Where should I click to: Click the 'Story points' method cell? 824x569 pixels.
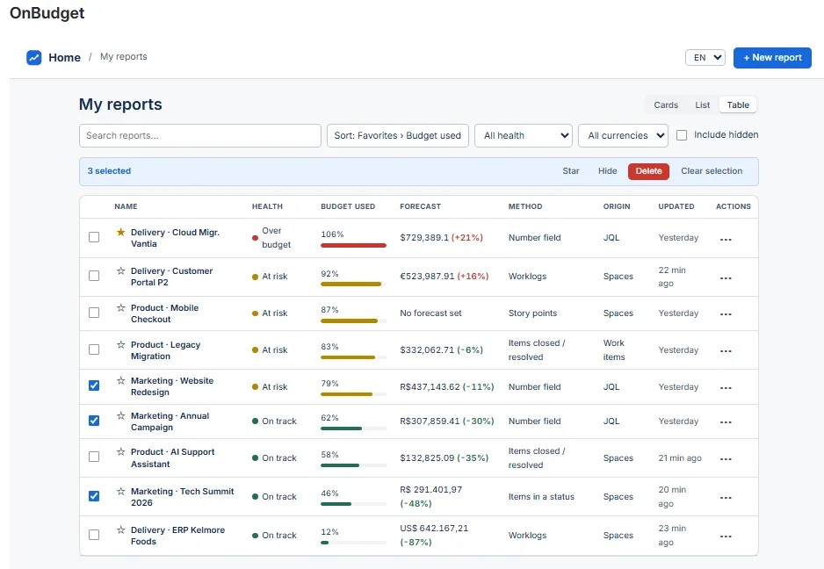coord(532,313)
